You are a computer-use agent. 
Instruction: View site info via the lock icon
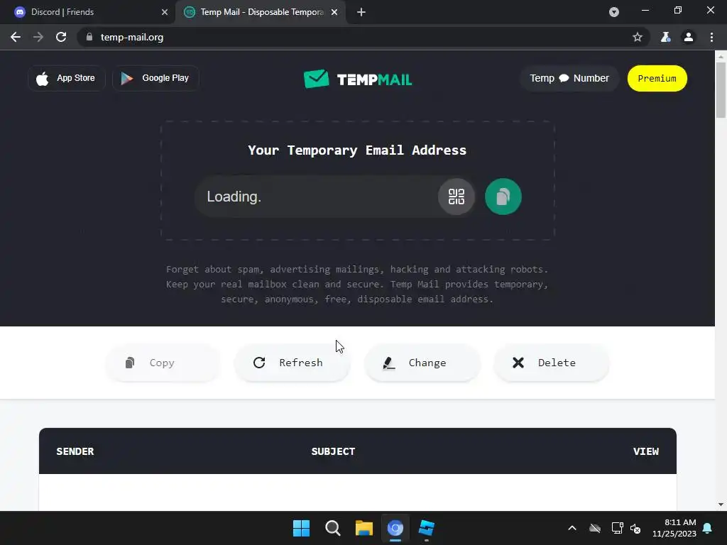[x=89, y=37]
